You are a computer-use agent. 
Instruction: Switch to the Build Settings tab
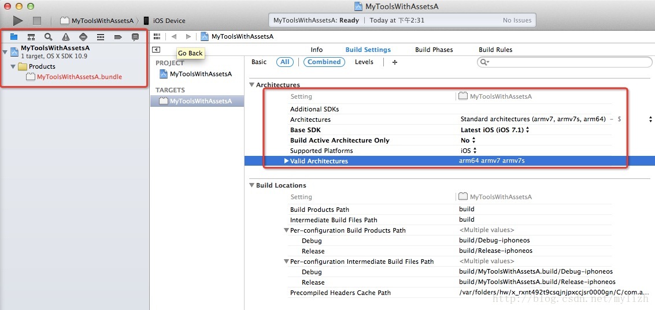[x=368, y=50]
